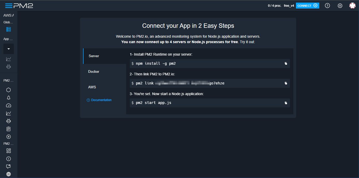This screenshot has height=178, width=359.
Task: Open the user avatar in the top right
Action: pos(352,5)
